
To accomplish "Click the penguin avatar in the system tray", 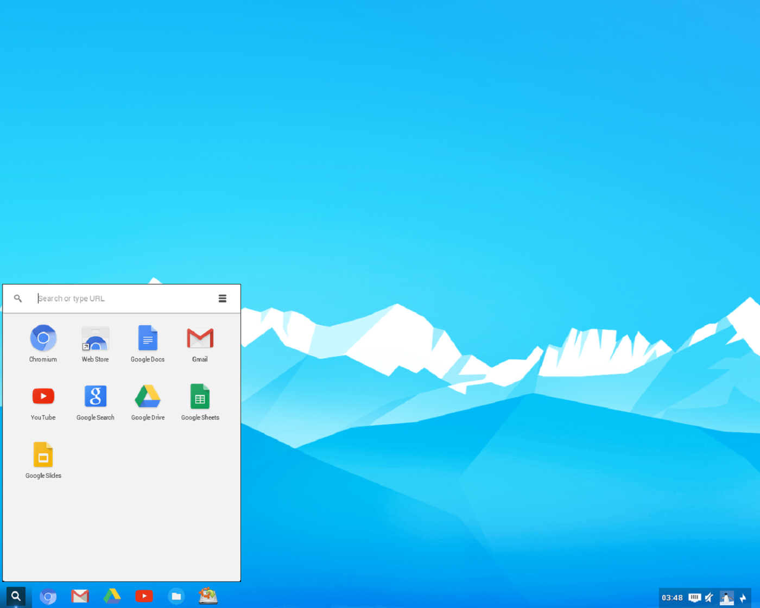I will [x=727, y=596].
